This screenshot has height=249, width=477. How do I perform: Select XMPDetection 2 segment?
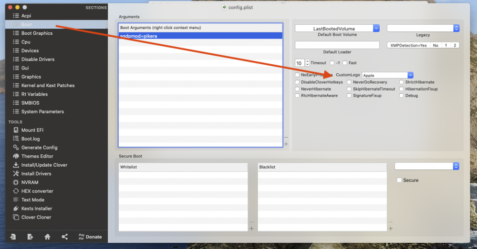(x=455, y=45)
